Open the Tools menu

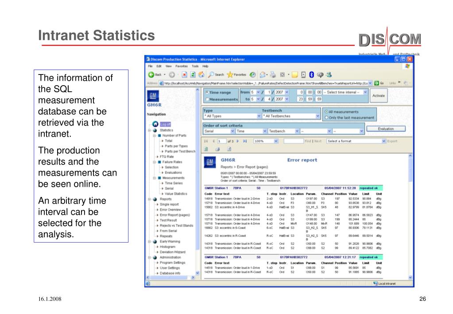coord(195,66)
